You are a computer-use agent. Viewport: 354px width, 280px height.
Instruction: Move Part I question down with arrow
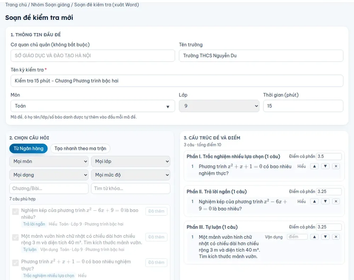[325, 166]
